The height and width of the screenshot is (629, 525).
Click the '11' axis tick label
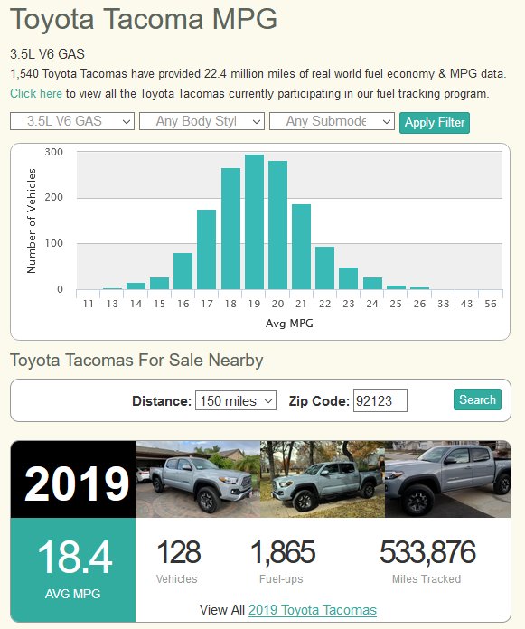coord(89,304)
